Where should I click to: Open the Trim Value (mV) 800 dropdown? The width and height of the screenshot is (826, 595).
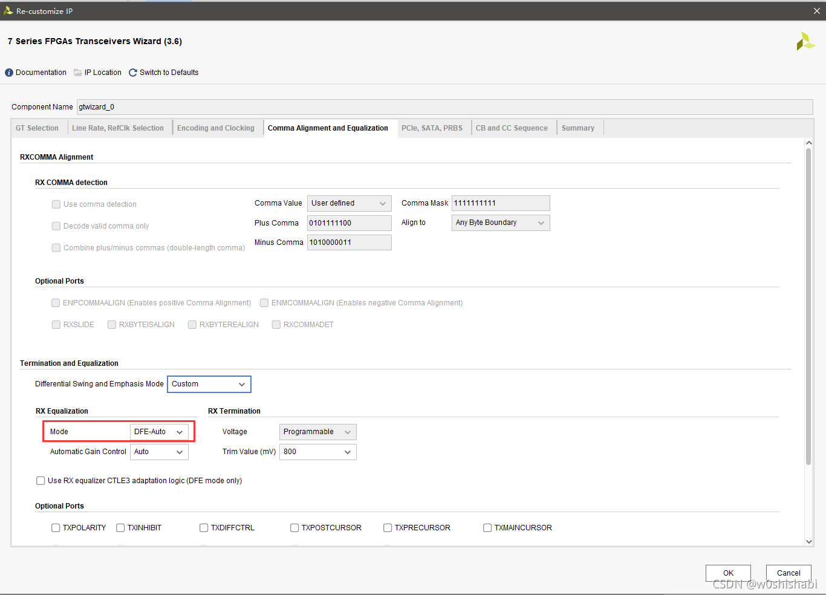tap(318, 452)
